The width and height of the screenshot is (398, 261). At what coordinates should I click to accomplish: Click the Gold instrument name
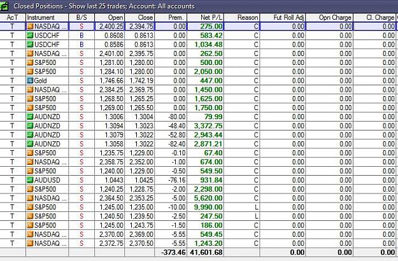[x=40, y=81]
